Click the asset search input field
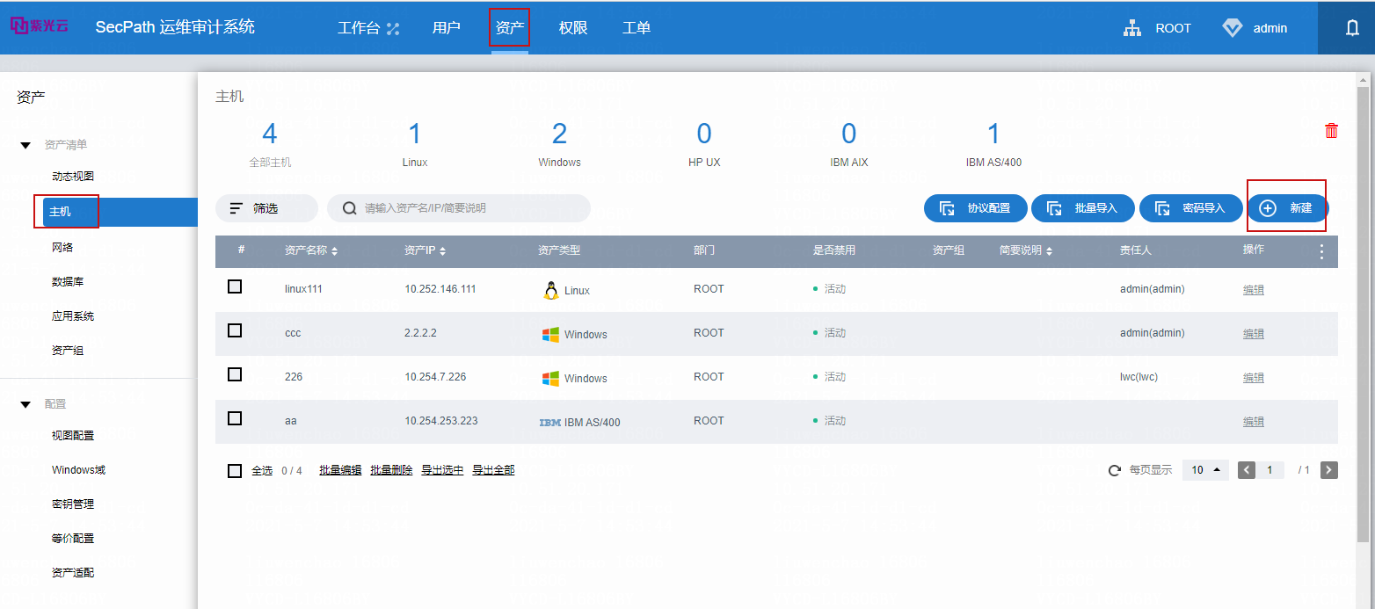 point(459,208)
